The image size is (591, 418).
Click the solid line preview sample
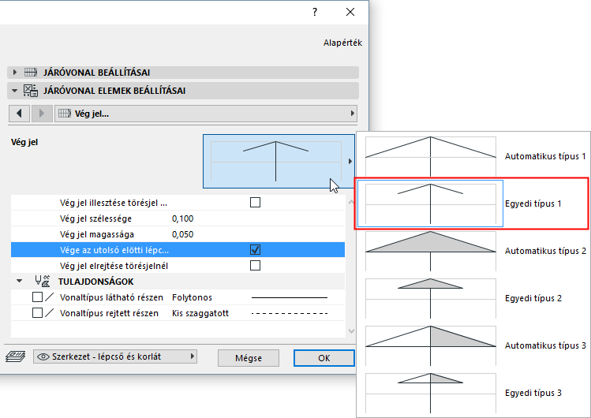pos(290,297)
